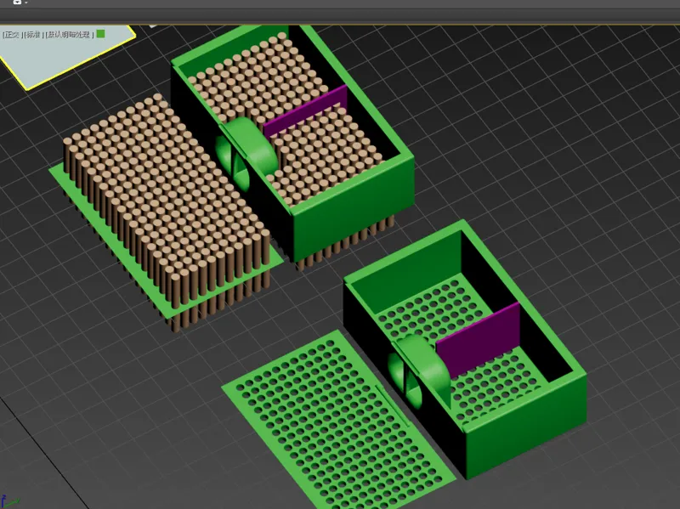Open the [标准] viewport label menu
This screenshot has width=680, height=509.
point(33,35)
